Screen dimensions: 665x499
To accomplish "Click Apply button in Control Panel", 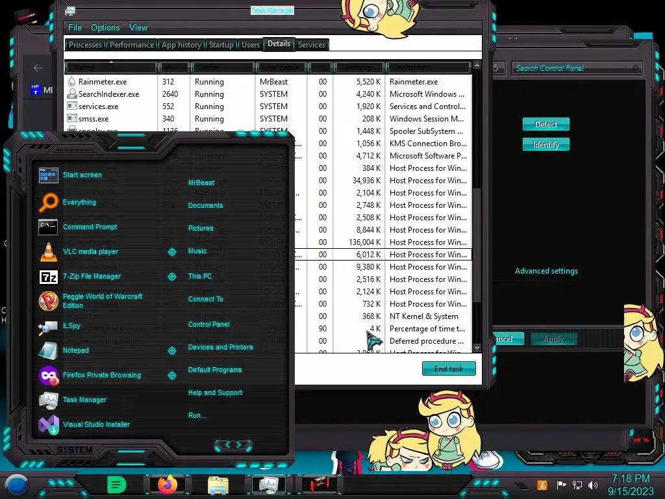I will pyautogui.click(x=553, y=339).
